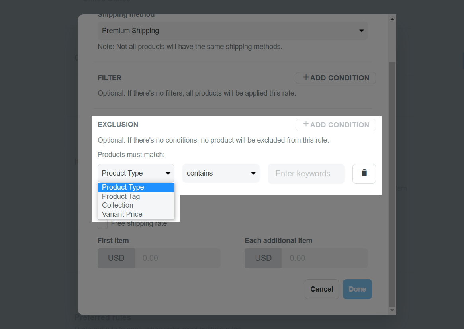This screenshot has height=329, width=464.
Task: Delete the exclusion condition with trash icon
Action: (x=364, y=173)
